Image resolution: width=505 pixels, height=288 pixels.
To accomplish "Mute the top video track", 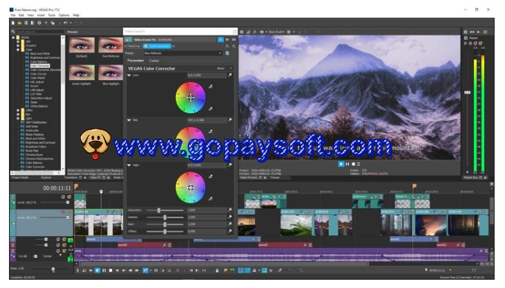I will click(x=63, y=197).
